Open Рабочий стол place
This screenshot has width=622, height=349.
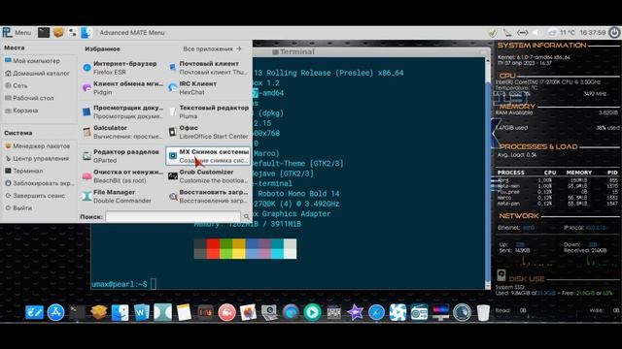29,98
